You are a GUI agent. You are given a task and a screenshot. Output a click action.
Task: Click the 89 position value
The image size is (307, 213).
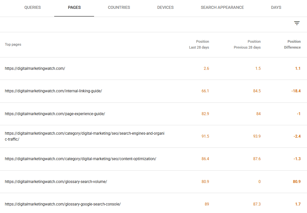point(207,204)
